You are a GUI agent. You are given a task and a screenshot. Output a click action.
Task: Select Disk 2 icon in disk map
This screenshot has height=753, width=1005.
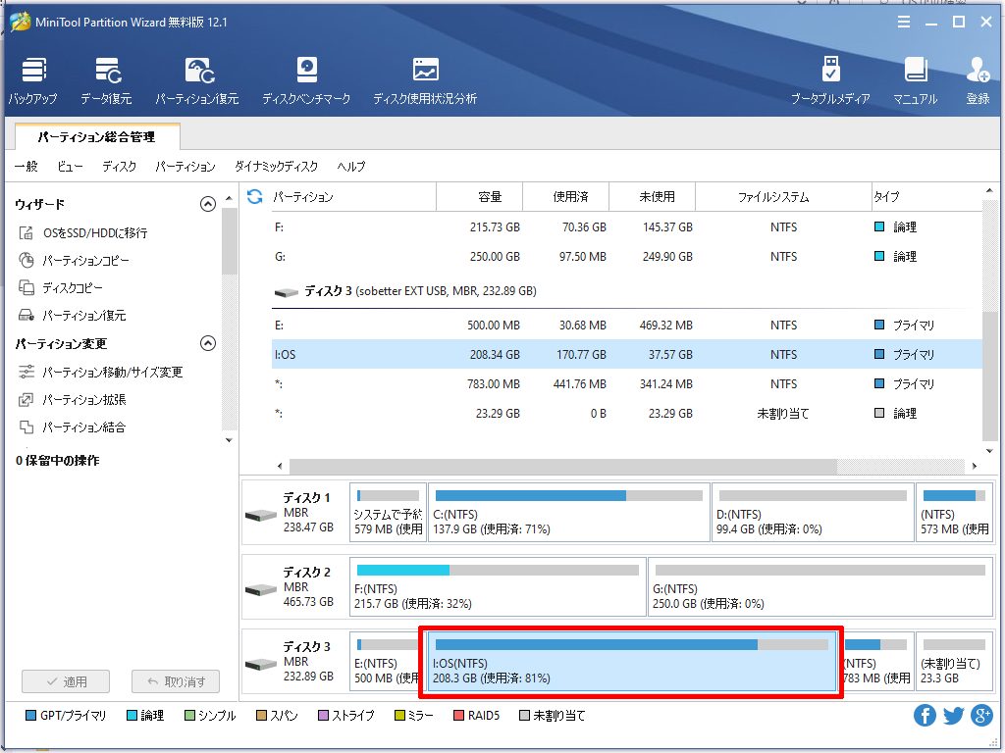coord(261,589)
